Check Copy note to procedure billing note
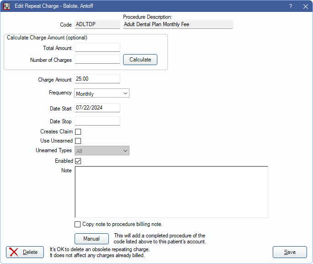The image size is (313, 264). [x=78, y=225]
